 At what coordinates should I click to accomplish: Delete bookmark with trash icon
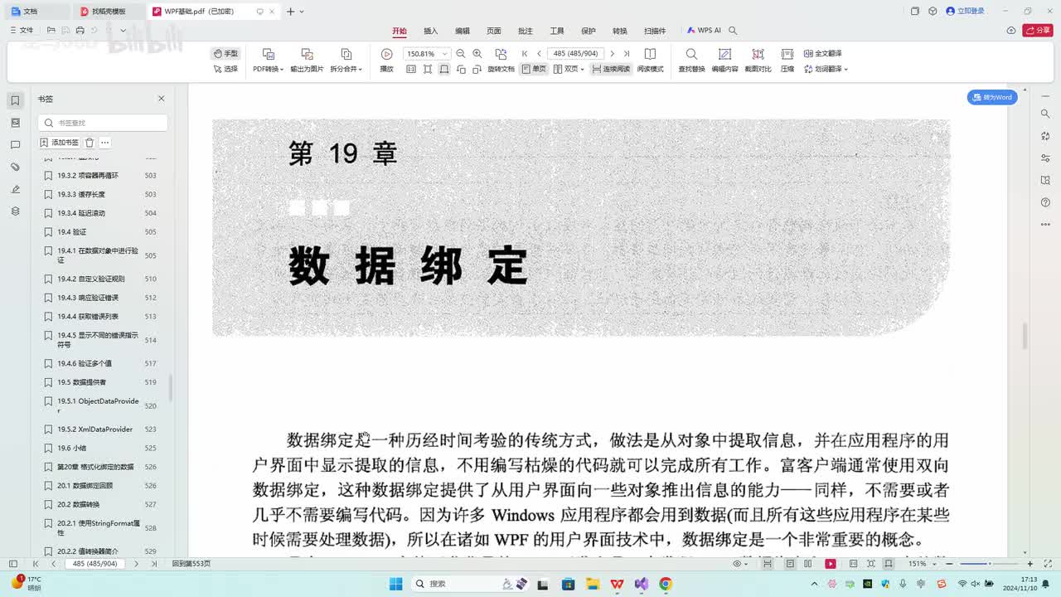pyautogui.click(x=90, y=143)
